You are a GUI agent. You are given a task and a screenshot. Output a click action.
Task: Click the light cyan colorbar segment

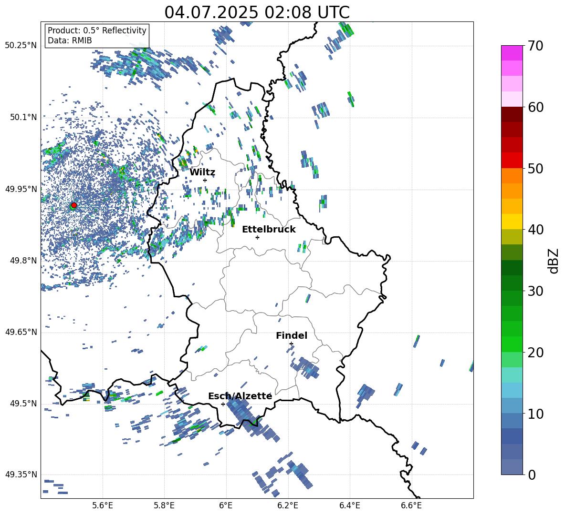click(x=512, y=375)
